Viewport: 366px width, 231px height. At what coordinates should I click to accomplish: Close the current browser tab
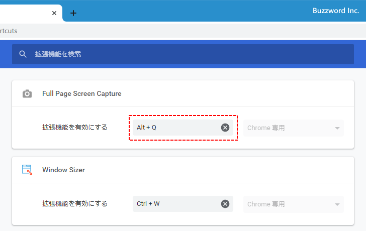click(54, 13)
